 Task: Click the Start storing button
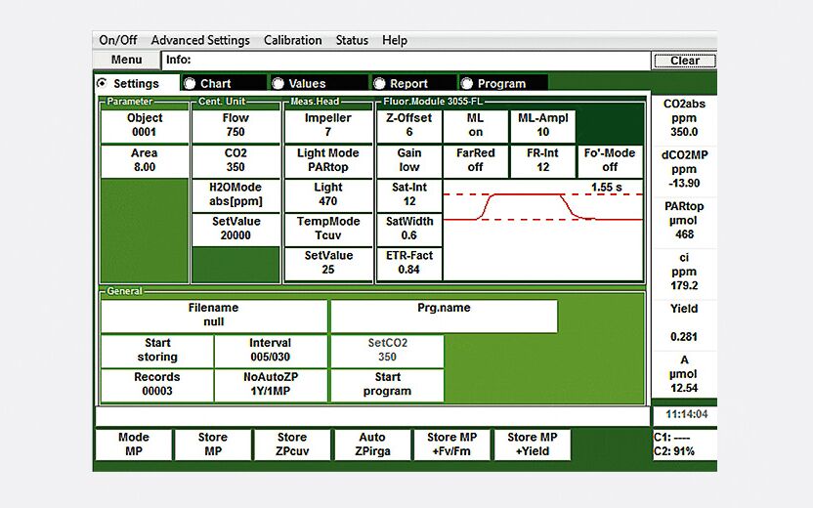157,351
